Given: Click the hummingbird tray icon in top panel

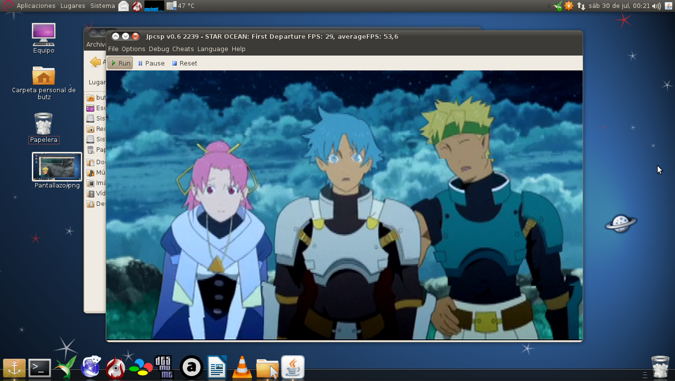Looking at the screenshot, I should (x=558, y=6).
